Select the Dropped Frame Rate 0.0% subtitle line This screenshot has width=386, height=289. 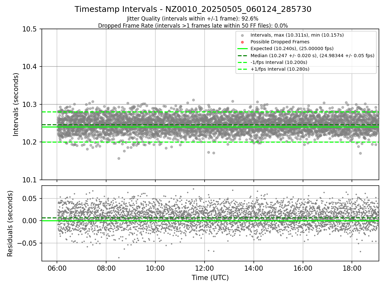(193, 26)
